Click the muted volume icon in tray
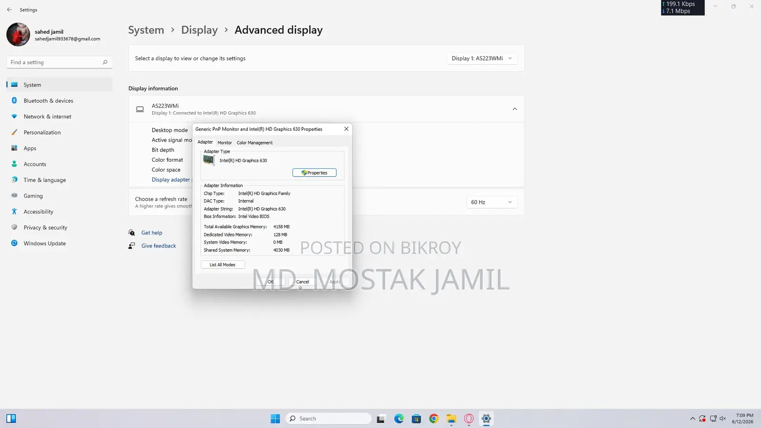The height and width of the screenshot is (428, 761). pyautogui.click(x=723, y=418)
